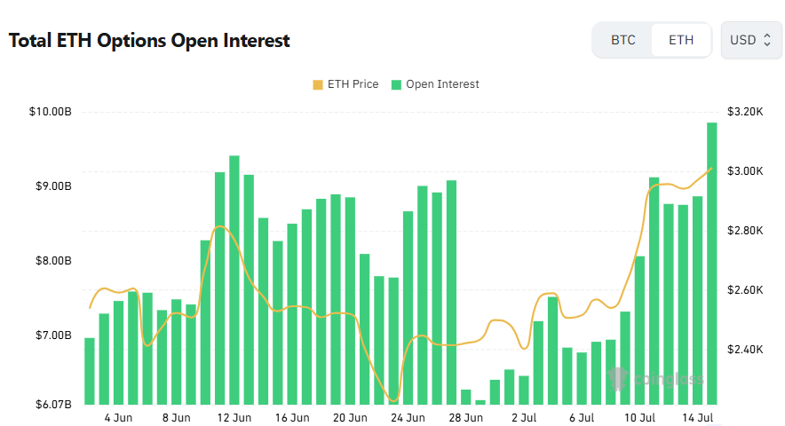Click the $10.00B left axis label
This screenshot has height=426, width=785.
tap(50, 112)
